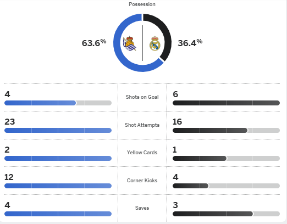This screenshot has width=287, height=224.
Task: Click the black Saves bar showing 3
Action: [213, 214]
